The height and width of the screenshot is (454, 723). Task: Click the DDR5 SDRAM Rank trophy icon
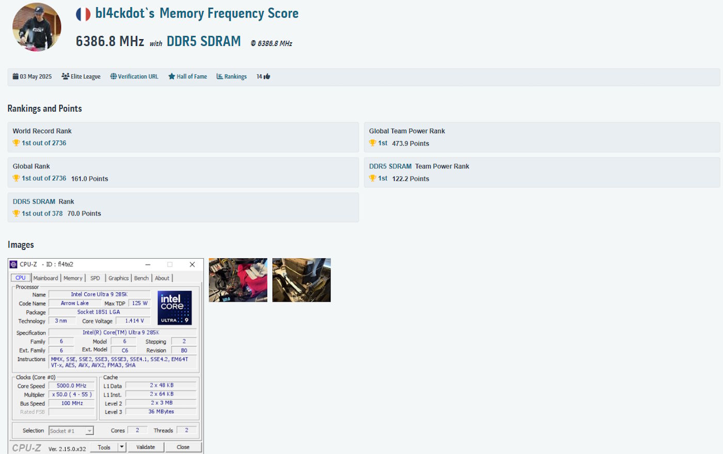[x=16, y=213]
